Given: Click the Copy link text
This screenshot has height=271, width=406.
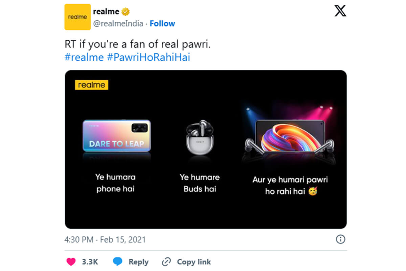Looking at the screenshot, I should (194, 262).
